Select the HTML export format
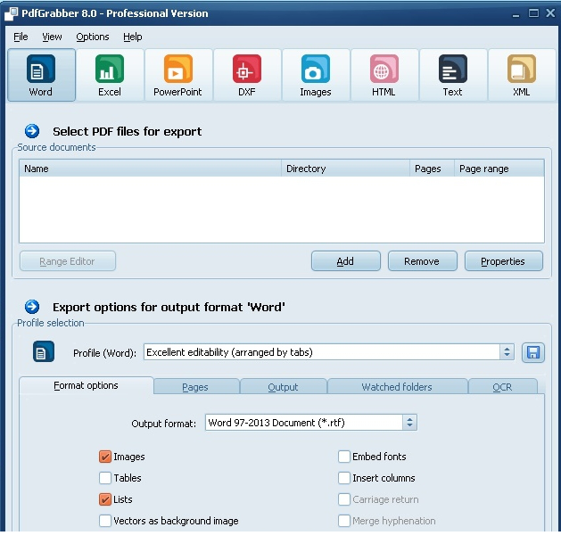561x552 pixels. point(384,75)
